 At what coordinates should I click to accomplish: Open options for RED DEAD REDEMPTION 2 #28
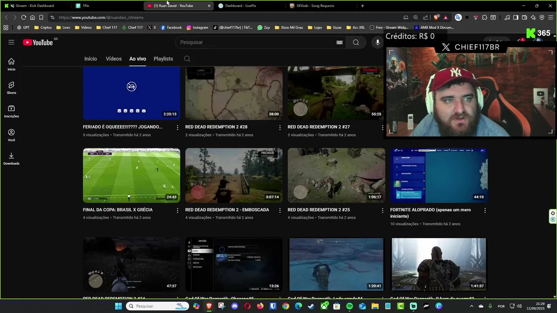[x=280, y=127]
